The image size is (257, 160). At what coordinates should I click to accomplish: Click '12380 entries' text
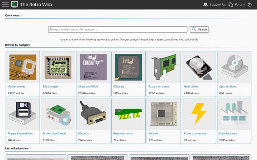pyautogui.click(x=86, y=94)
